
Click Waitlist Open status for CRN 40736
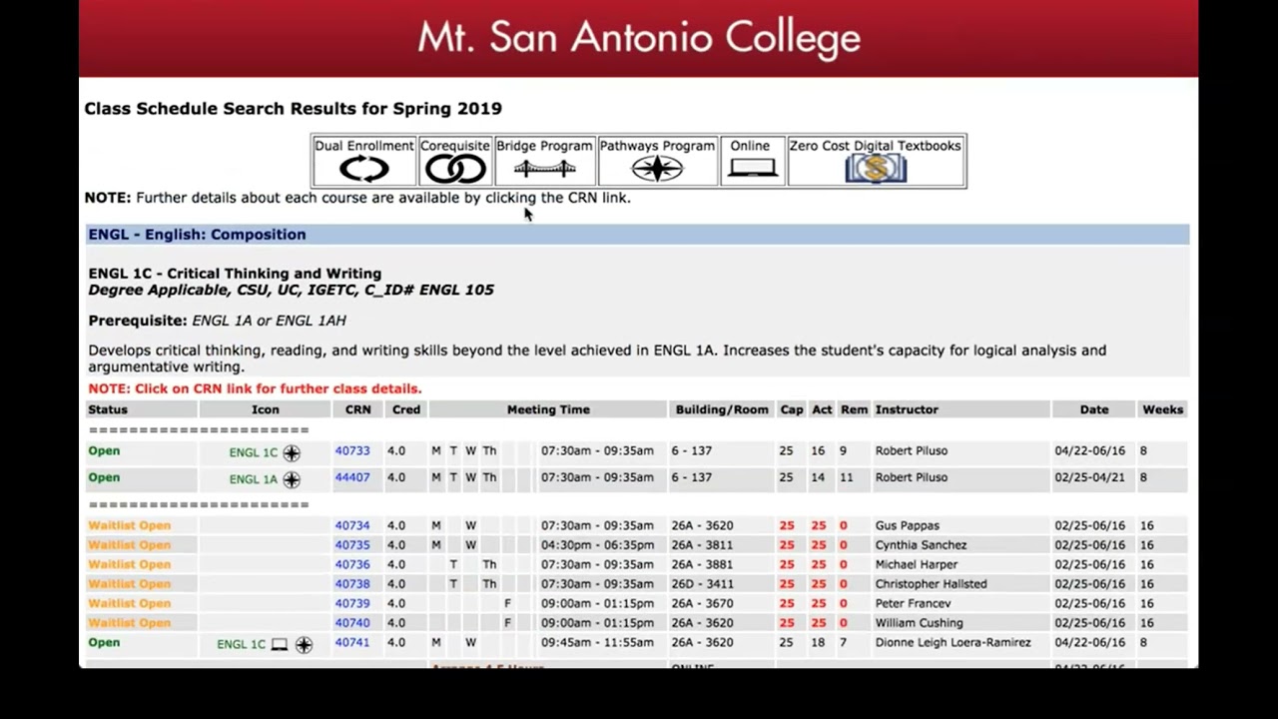click(129, 564)
